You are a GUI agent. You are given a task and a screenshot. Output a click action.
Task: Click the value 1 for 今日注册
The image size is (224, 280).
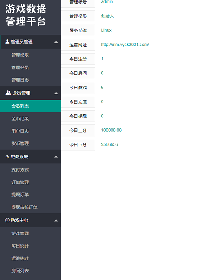(x=102, y=59)
